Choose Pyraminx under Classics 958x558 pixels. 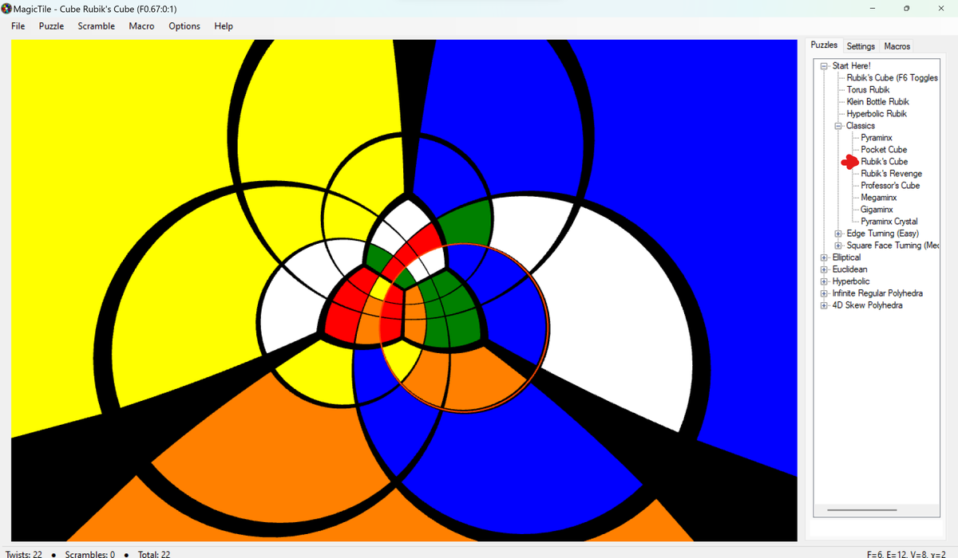(x=877, y=138)
